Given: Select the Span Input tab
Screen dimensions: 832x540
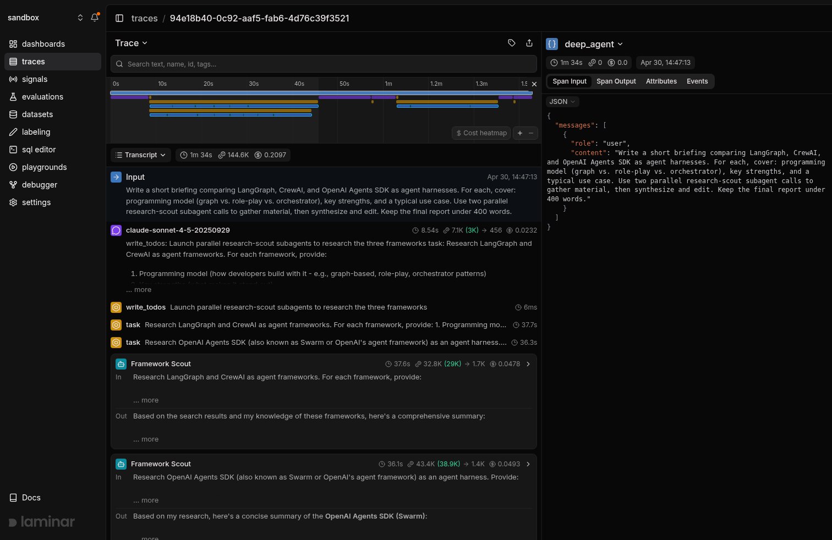Looking at the screenshot, I should [570, 81].
